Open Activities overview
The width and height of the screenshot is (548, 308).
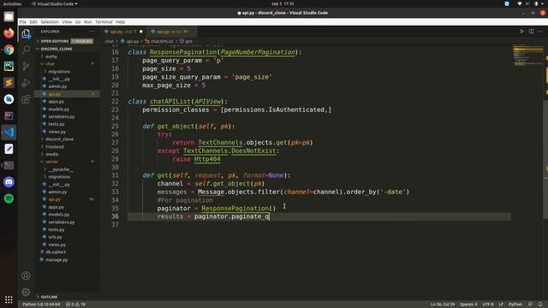(12, 3)
